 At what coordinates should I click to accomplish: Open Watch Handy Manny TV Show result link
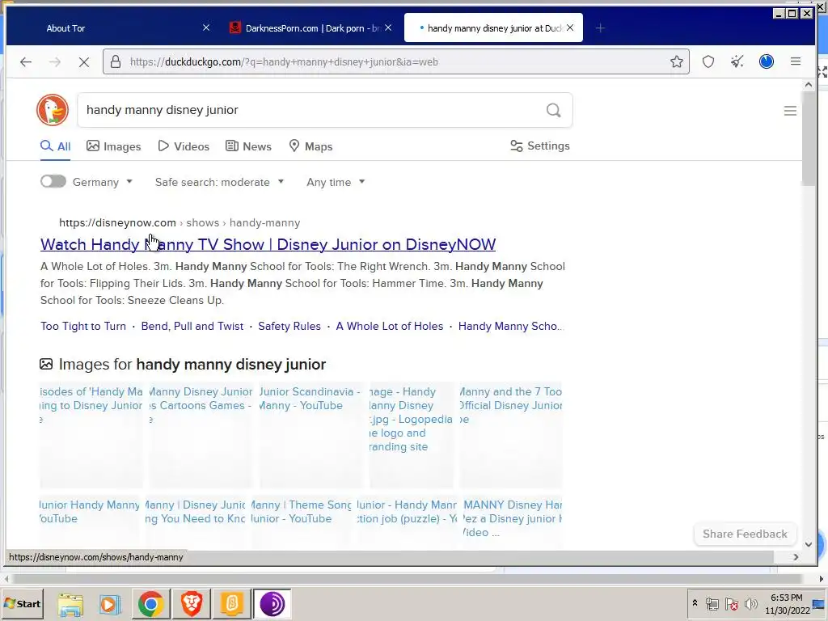(x=268, y=244)
